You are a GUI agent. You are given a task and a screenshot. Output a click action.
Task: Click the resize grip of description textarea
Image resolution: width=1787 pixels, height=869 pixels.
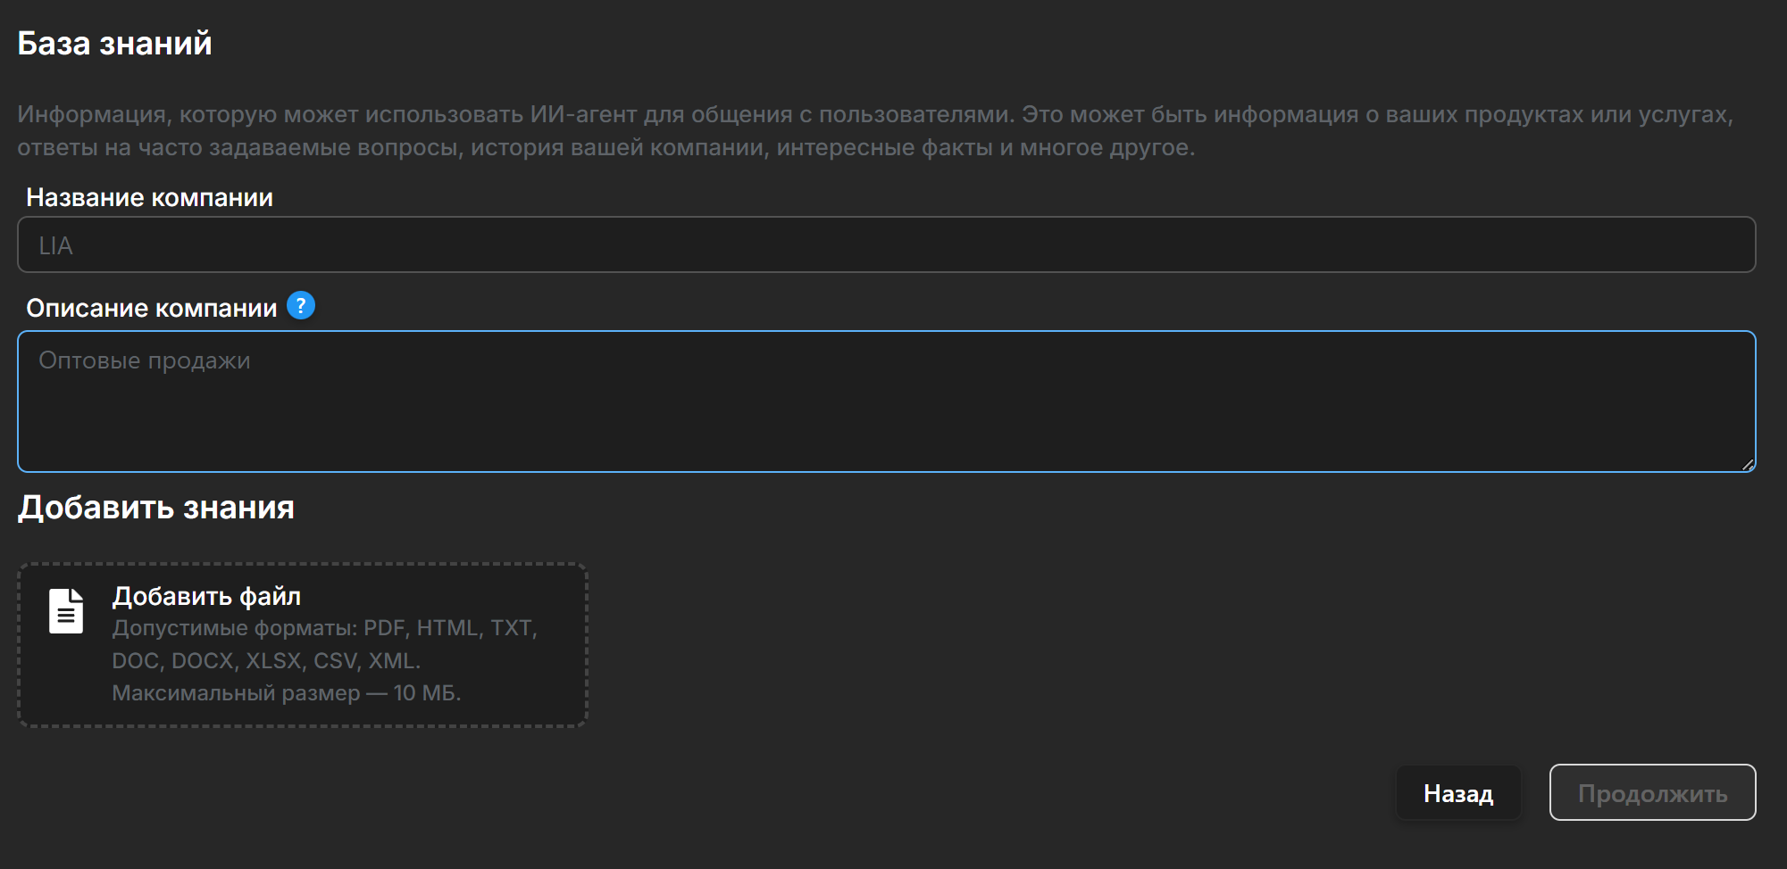pos(1747,464)
